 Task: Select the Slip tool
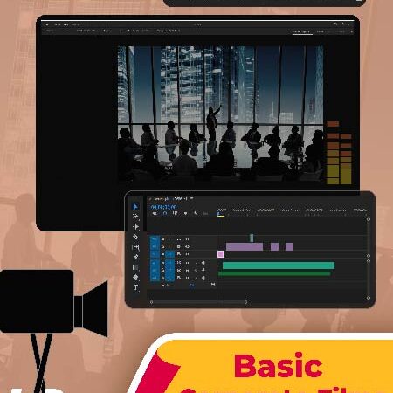click(135, 247)
